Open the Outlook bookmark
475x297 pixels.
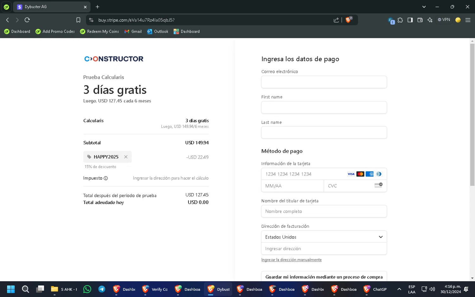(x=158, y=31)
